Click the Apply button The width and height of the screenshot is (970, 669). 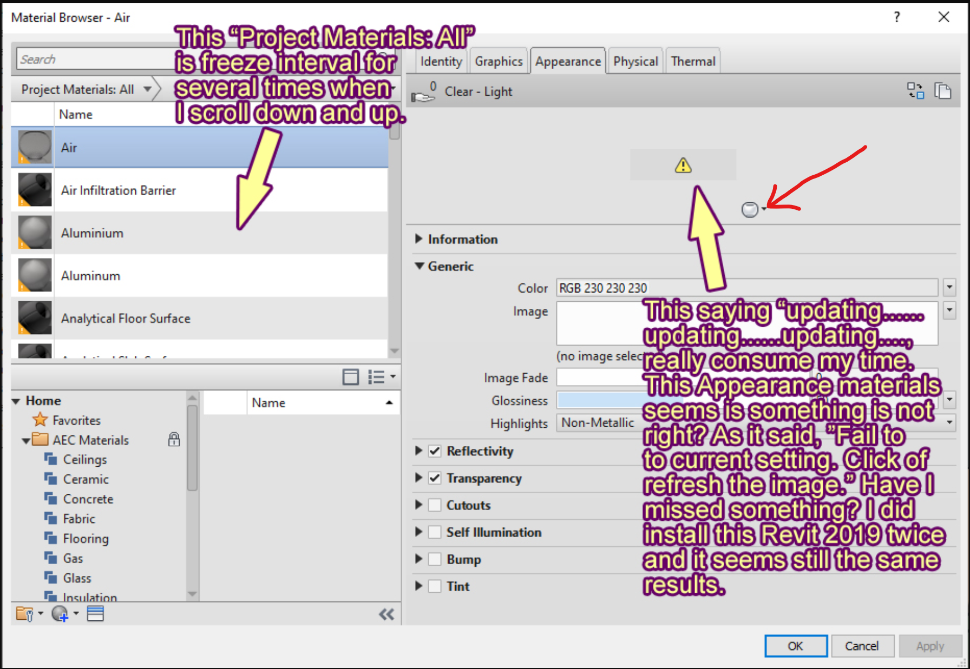[930, 646]
